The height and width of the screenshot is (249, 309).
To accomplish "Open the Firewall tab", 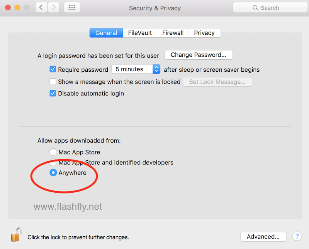I will [x=173, y=33].
